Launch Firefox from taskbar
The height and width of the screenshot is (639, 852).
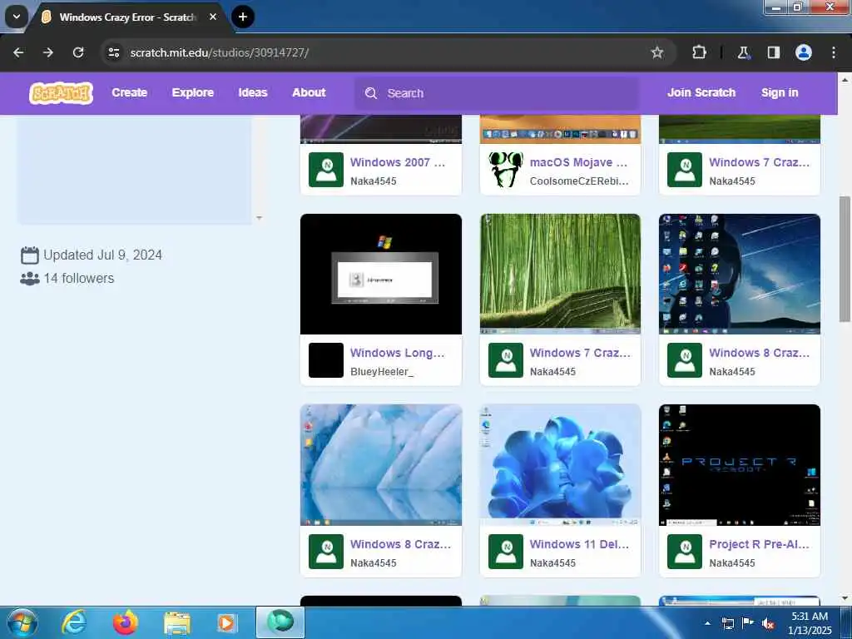click(x=126, y=622)
